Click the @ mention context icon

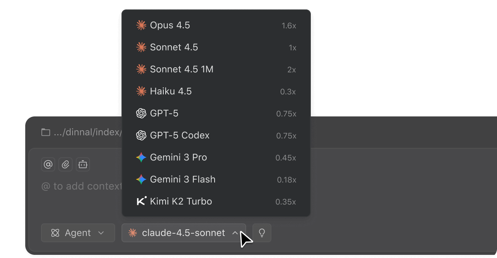coord(48,164)
